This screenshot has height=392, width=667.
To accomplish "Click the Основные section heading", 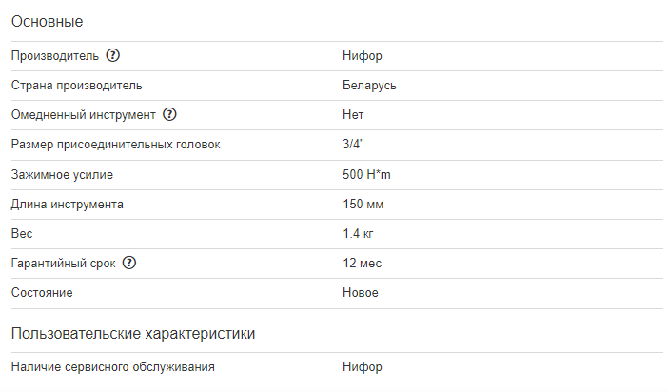I will pos(47,21).
